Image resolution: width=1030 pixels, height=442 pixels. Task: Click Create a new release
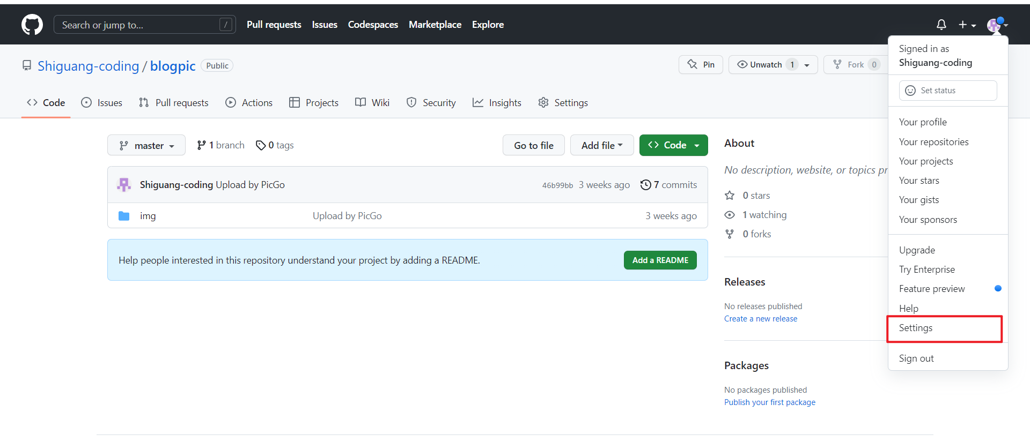(761, 319)
